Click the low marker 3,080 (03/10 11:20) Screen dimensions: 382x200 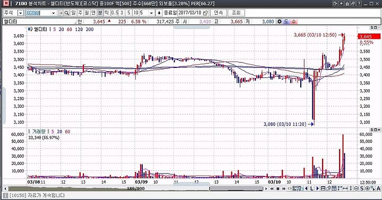click(x=285, y=124)
